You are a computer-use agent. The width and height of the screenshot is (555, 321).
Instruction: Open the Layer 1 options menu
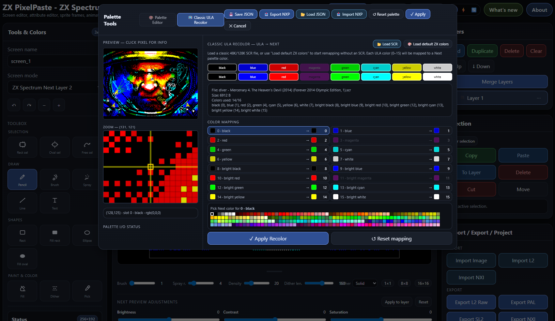(x=538, y=98)
